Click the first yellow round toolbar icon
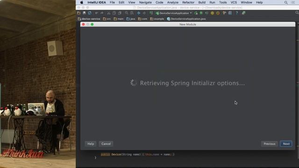 [x=212, y=13]
